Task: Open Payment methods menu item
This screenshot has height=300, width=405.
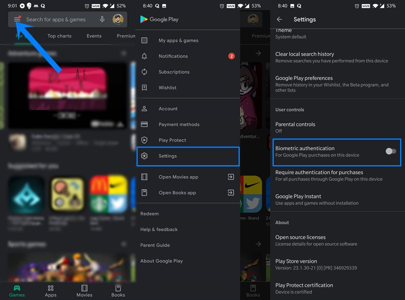Action: (x=188, y=124)
